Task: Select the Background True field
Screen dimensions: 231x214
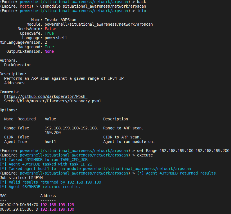Action: tap(49, 47)
